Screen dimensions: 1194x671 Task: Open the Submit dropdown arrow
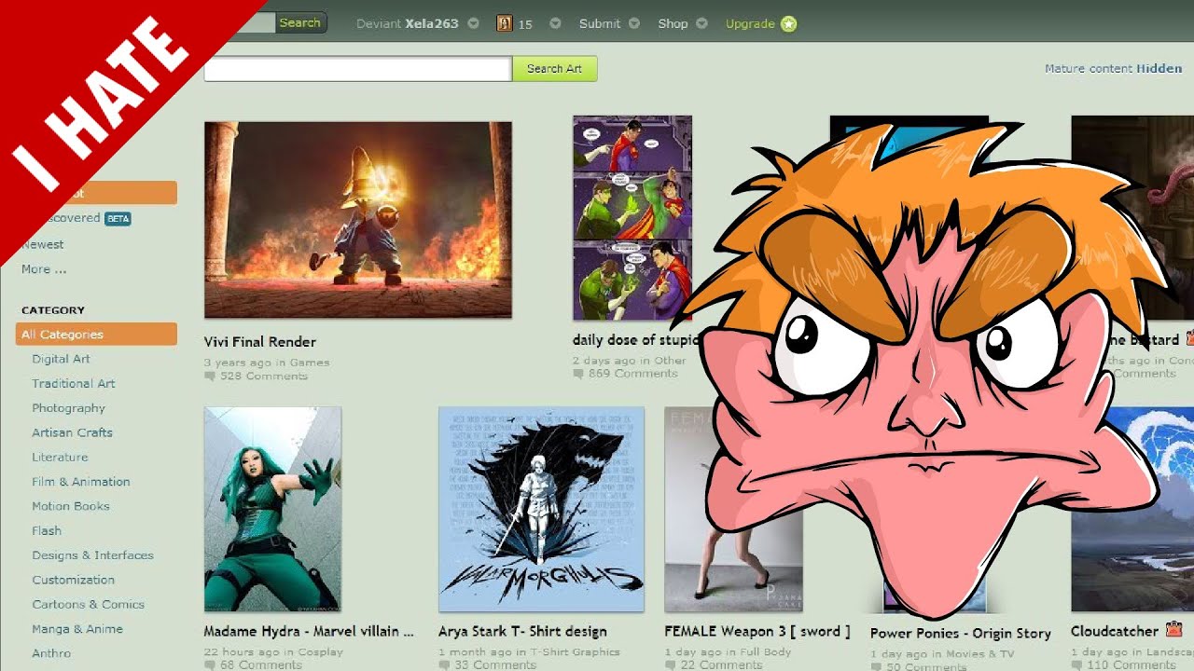click(x=634, y=23)
